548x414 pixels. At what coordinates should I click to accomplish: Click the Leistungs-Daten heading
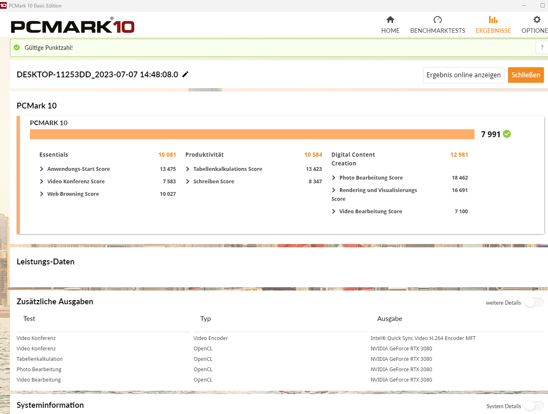tap(46, 261)
